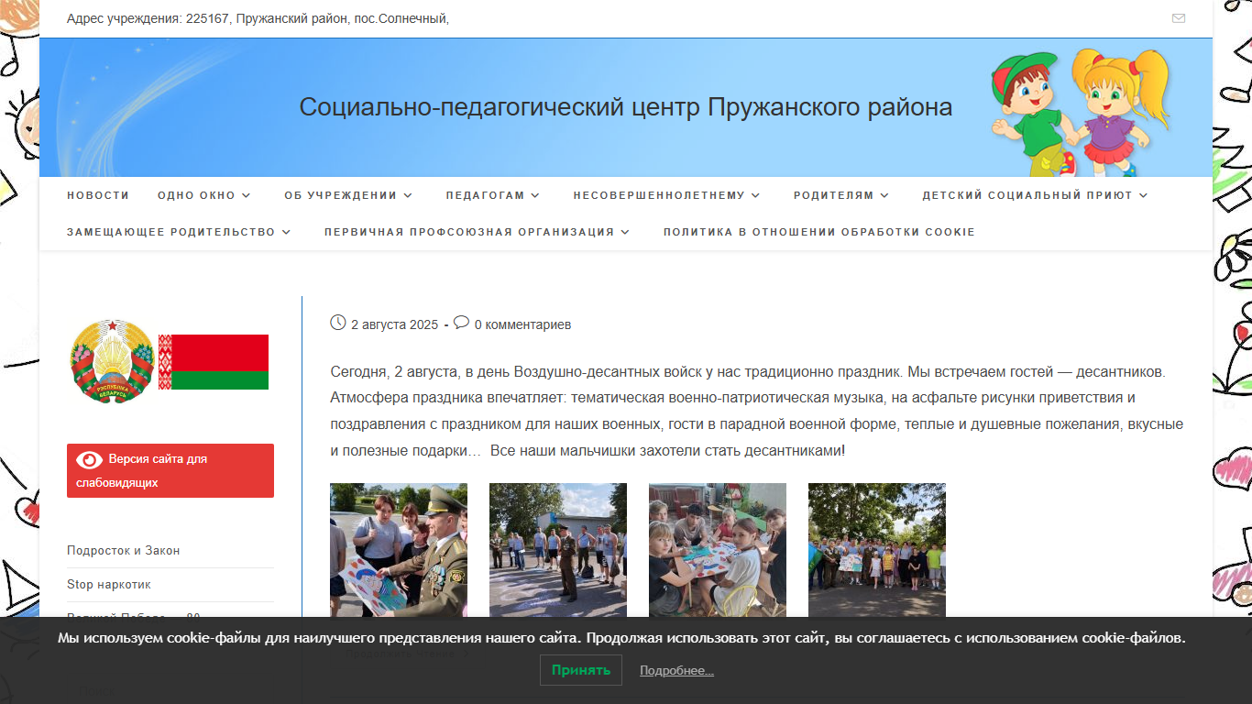Open the Stop наркотик sidebar link
Viewport: 1252px width, 704px height.
(109, 584)
